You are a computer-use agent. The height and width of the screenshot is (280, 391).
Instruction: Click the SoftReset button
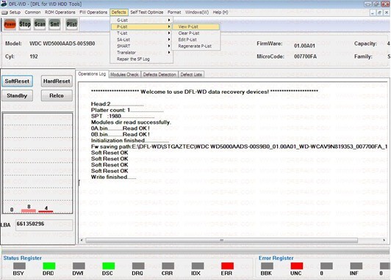point(17,81)
